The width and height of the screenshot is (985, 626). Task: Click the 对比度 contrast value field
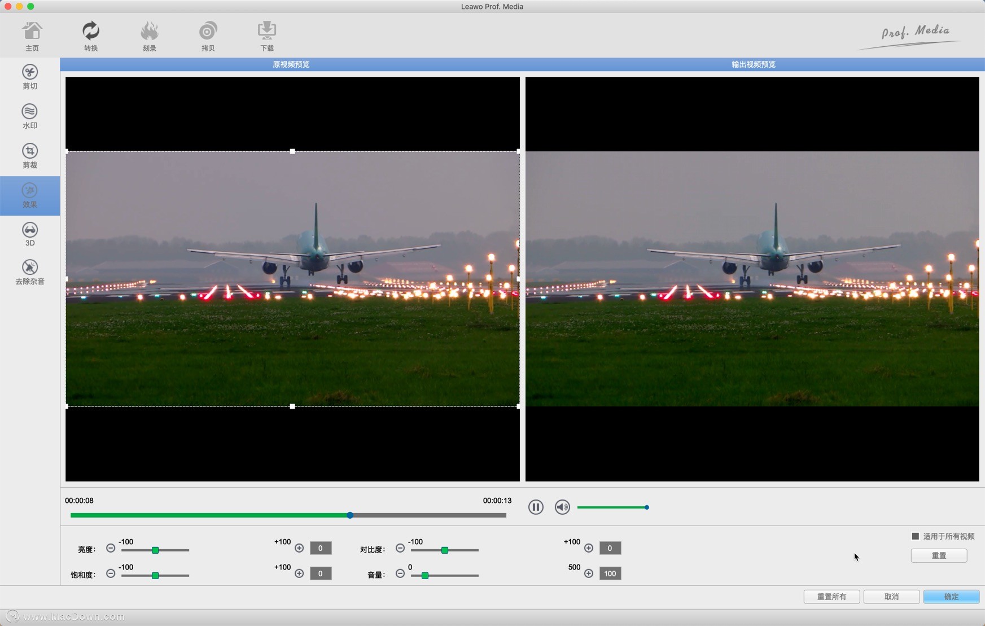tap(610, 548)
